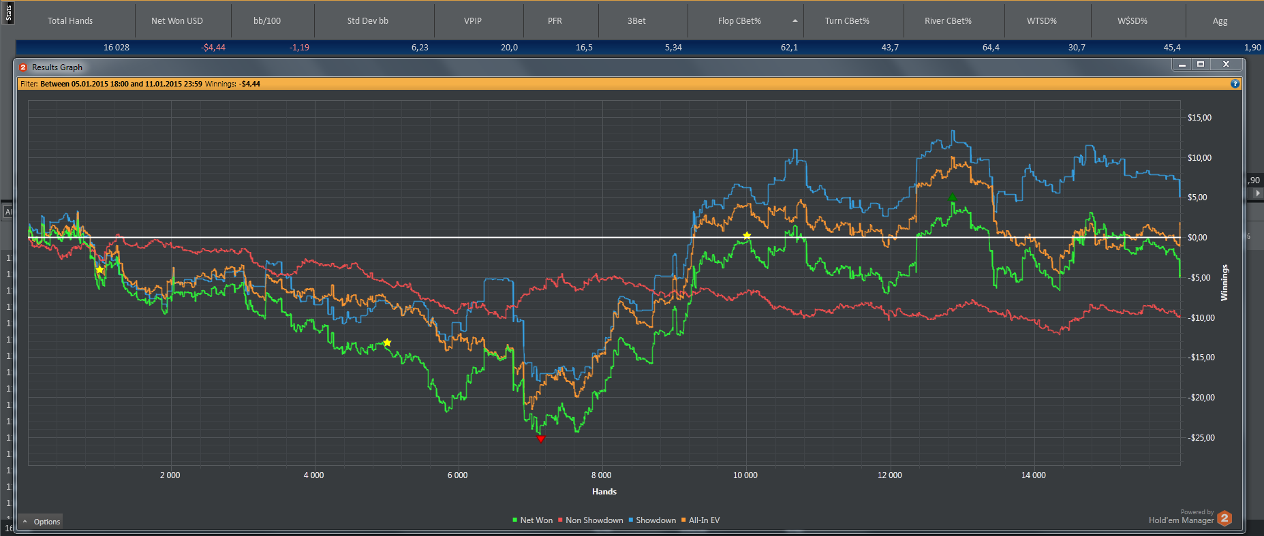Click the Results Graph window title icon
This screenshot has width=1264, height=536.
pos(23,67)
